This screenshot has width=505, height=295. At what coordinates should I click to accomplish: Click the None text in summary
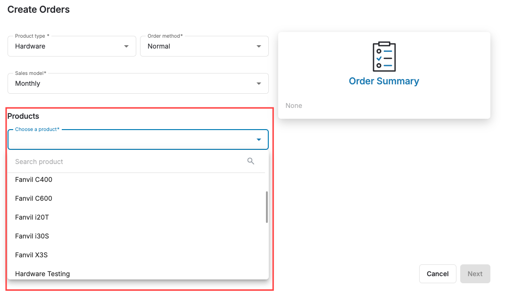[294, 106]
